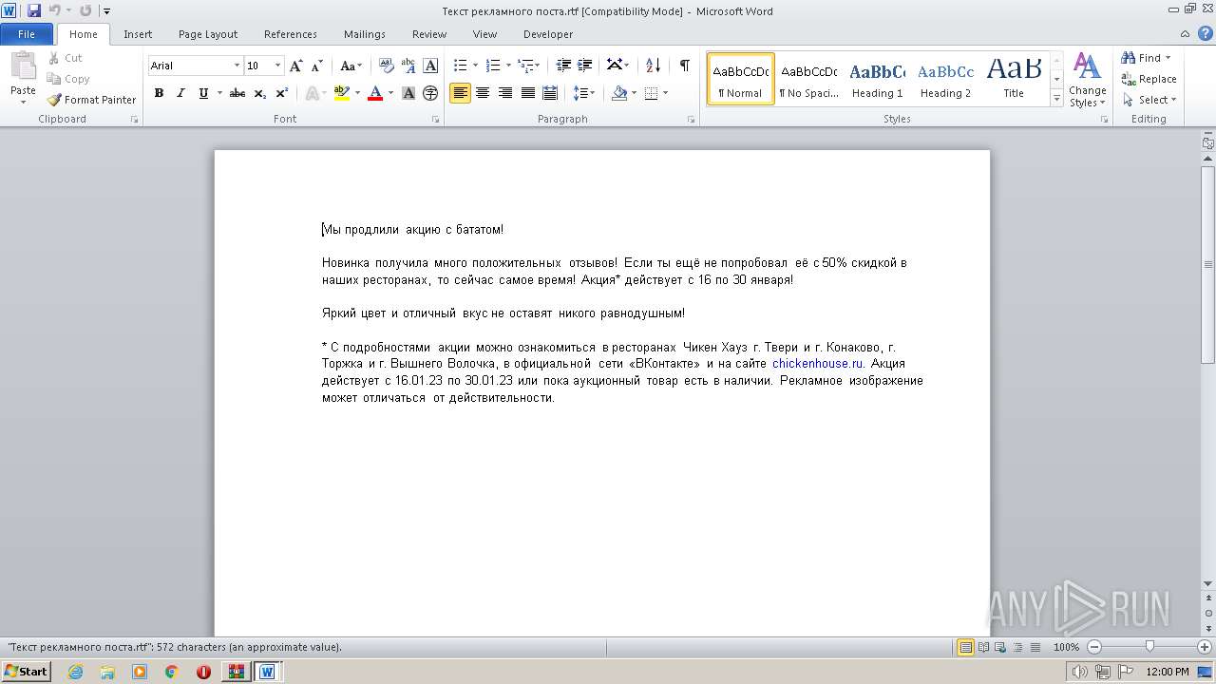Toggle Show/Hide paragraph marks

pos(684,66)
